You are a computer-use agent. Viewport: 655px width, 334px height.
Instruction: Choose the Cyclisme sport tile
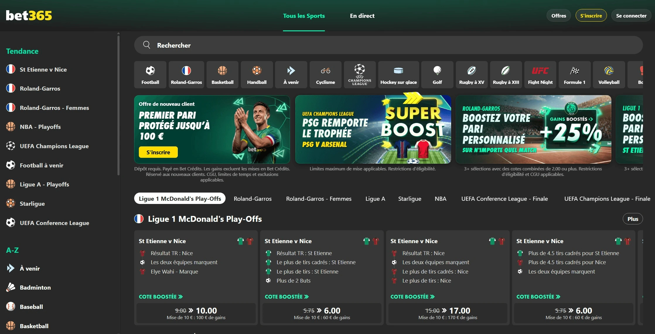point(325,75)
